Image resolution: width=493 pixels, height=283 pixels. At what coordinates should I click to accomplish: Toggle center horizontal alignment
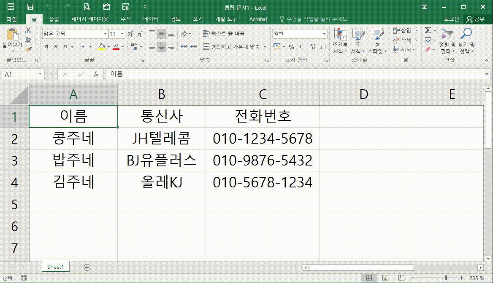click(162, 47)
